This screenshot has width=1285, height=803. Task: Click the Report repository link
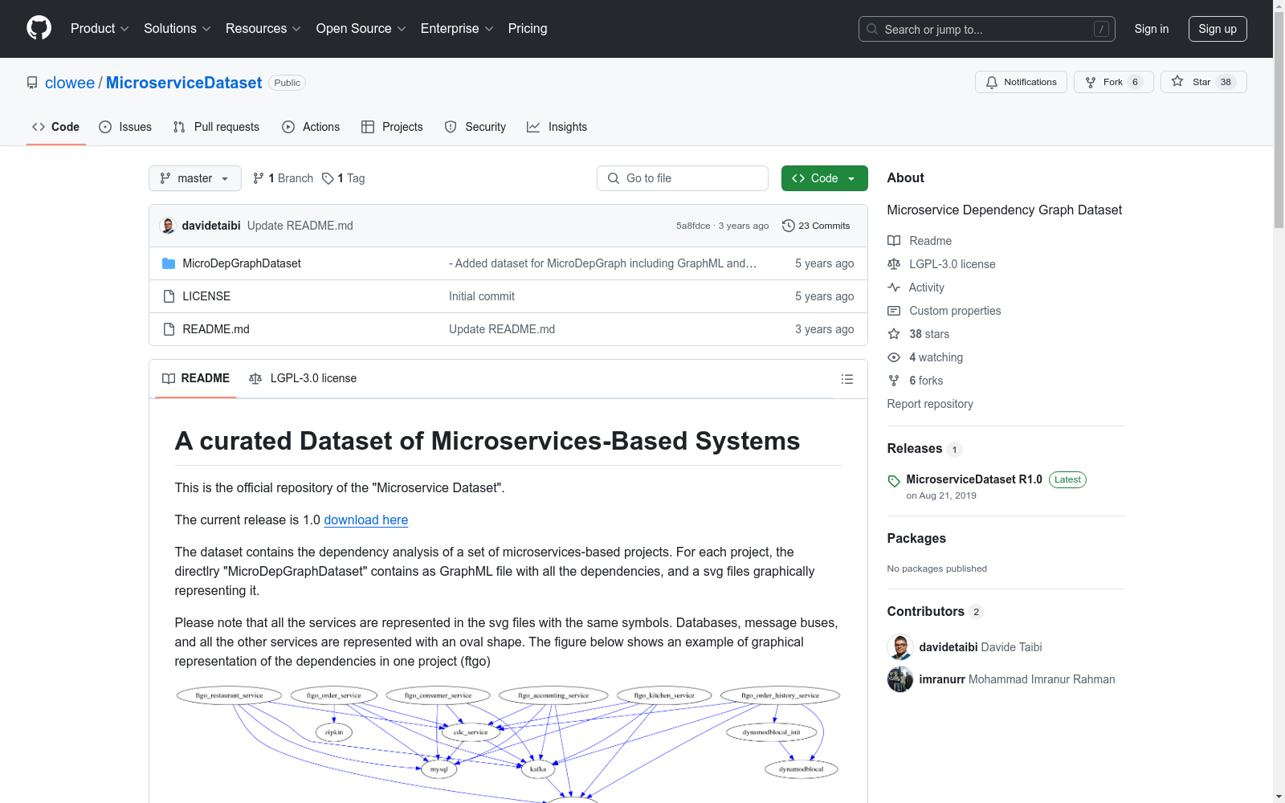930,404
